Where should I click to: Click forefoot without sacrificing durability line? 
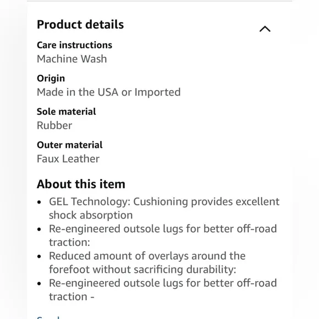pyautogui.click(x=142, y=269)
